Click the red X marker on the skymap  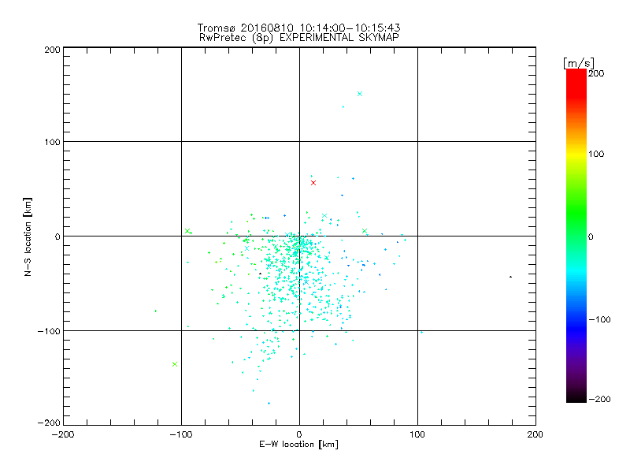[313, 183]
